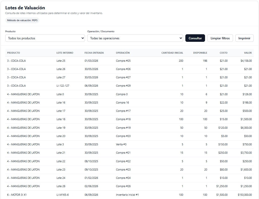Click 'Compra #25' operation cell
Image resolution: width=259 pixels, height=199 pixels.
pos(123,61)
